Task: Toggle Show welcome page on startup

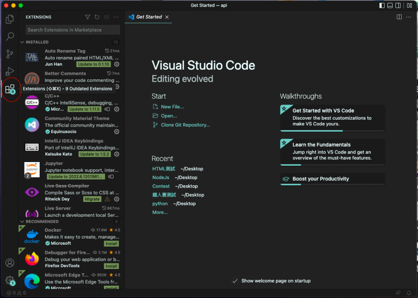Action: coord(235,281)
